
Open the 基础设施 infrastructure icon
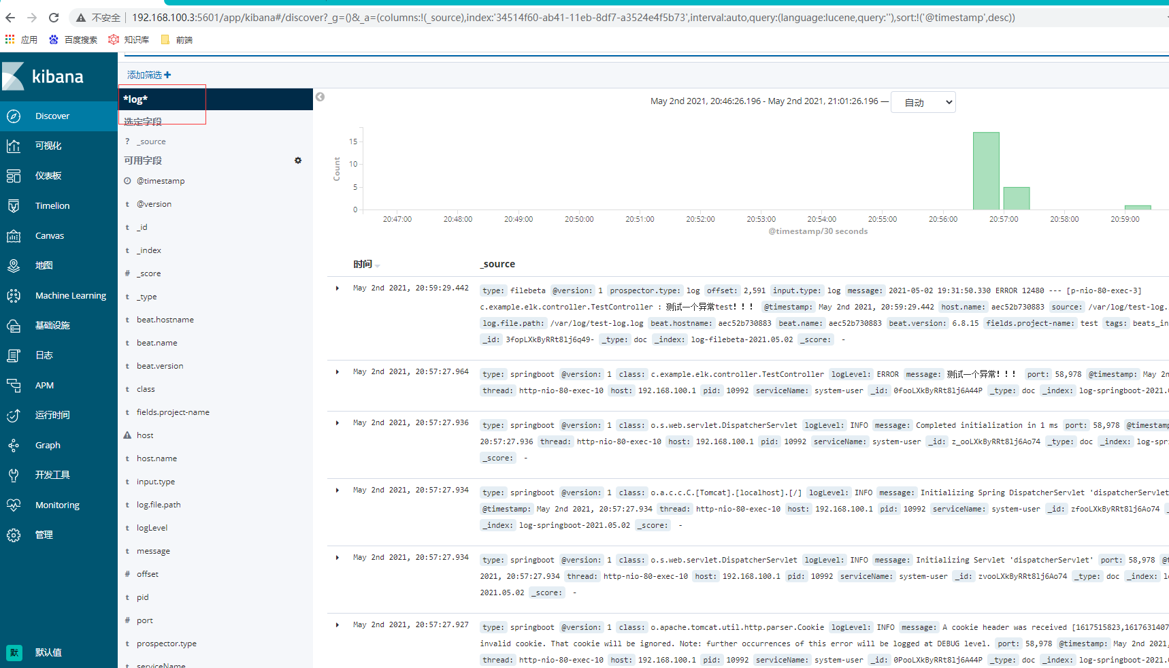(14, 326)
